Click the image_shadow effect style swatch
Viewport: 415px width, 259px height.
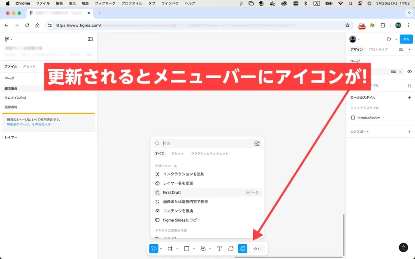353,118
